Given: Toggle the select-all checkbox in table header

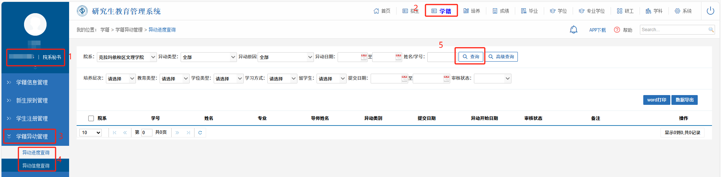Looking at the screenshot, I should tap(91, 118).
